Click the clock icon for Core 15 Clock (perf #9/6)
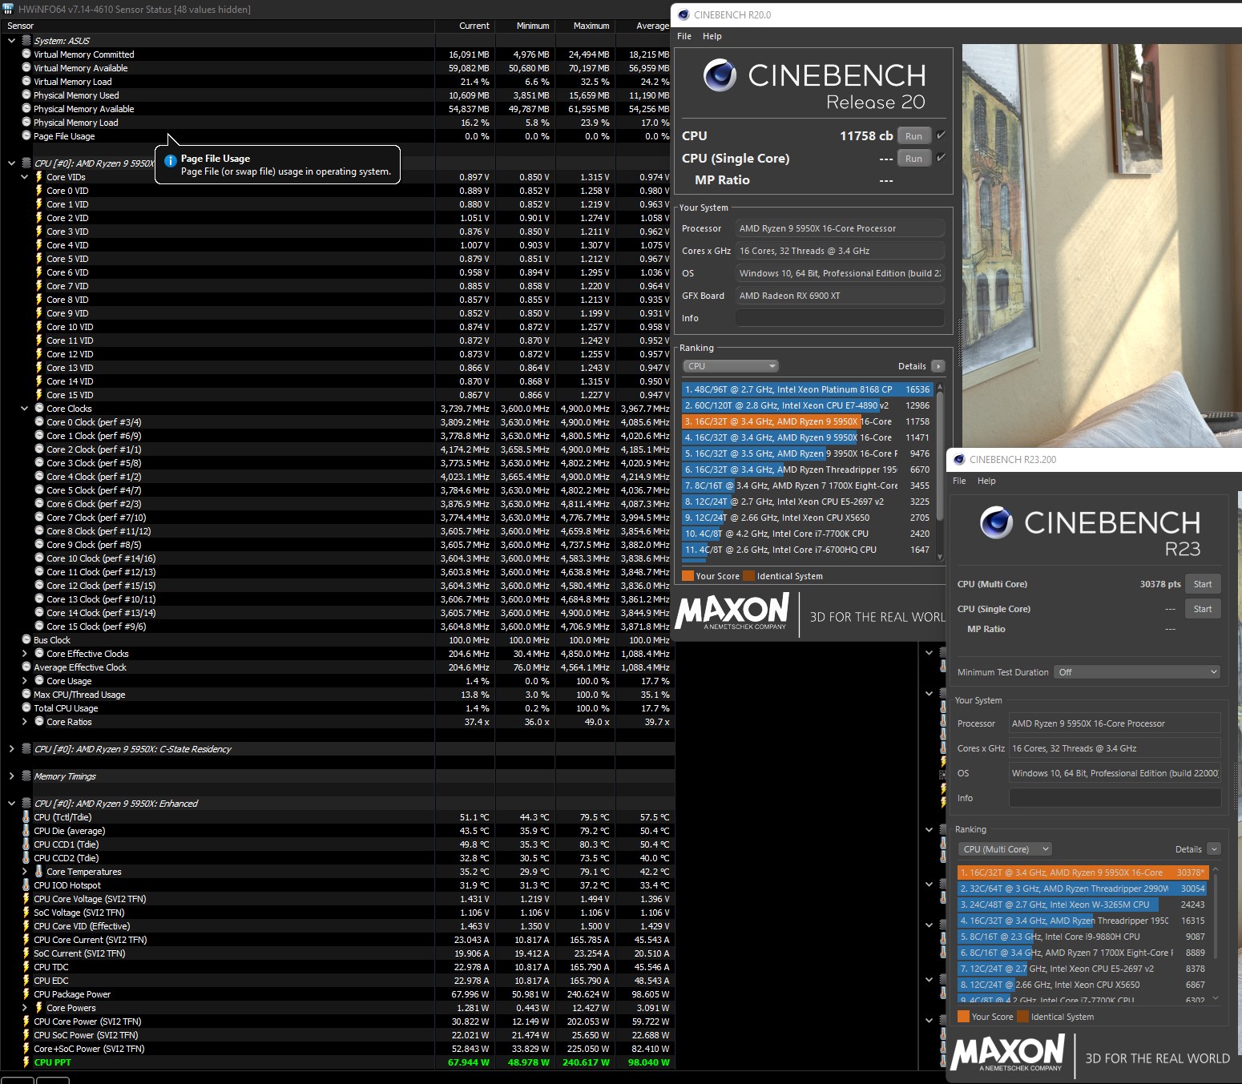Viewport: 1242px width, 1084px height. (39, 627)
